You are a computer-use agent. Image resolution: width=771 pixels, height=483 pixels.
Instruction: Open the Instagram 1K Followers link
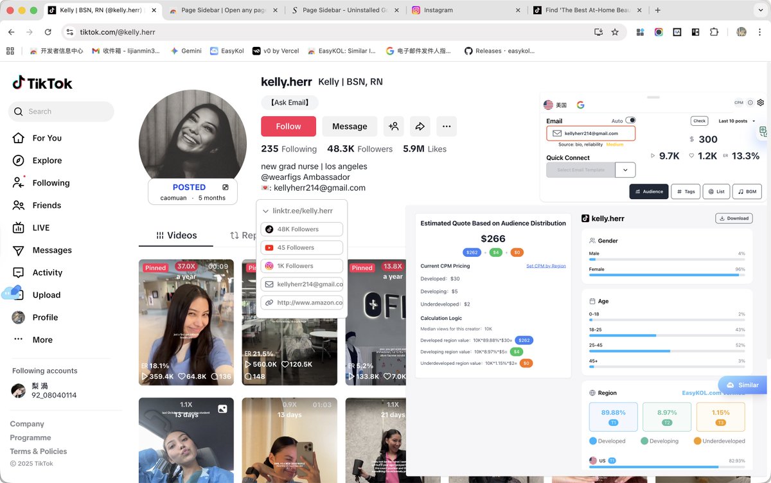pos(301,266)
